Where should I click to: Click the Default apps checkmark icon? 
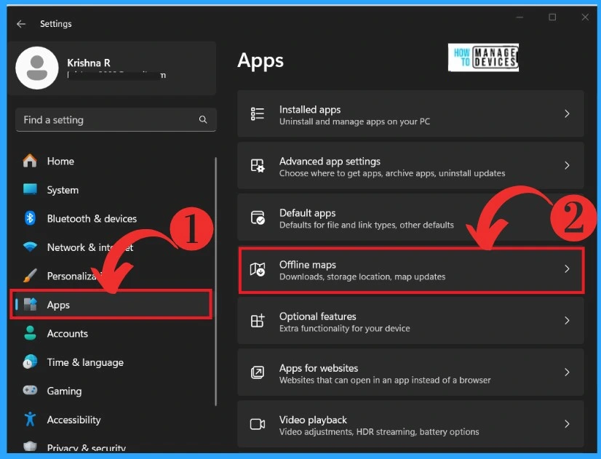(257, 217)
